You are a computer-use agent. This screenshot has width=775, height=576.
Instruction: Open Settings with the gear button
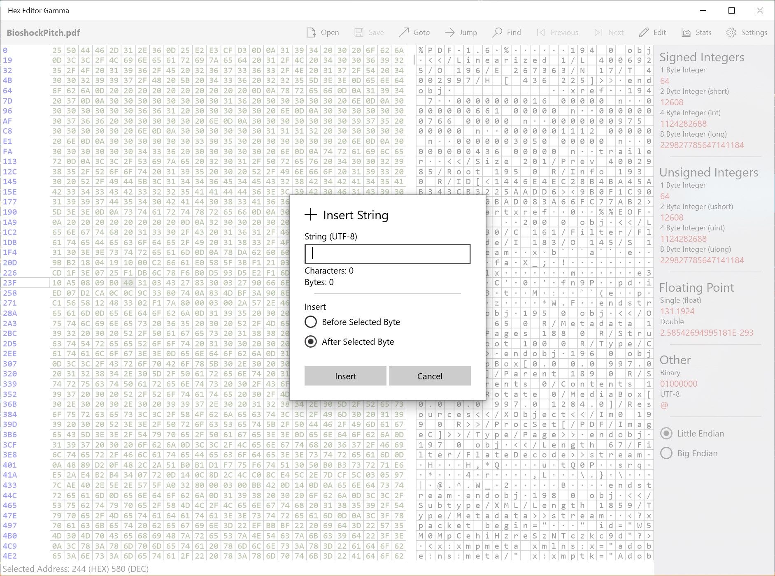747,33
